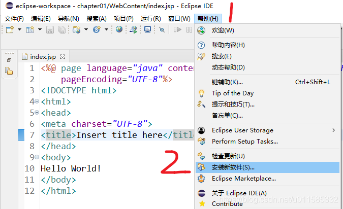Choose 关于 Eclipse IDE(A) menu entry
Screen dimensions: 343x209
(267, 193)
